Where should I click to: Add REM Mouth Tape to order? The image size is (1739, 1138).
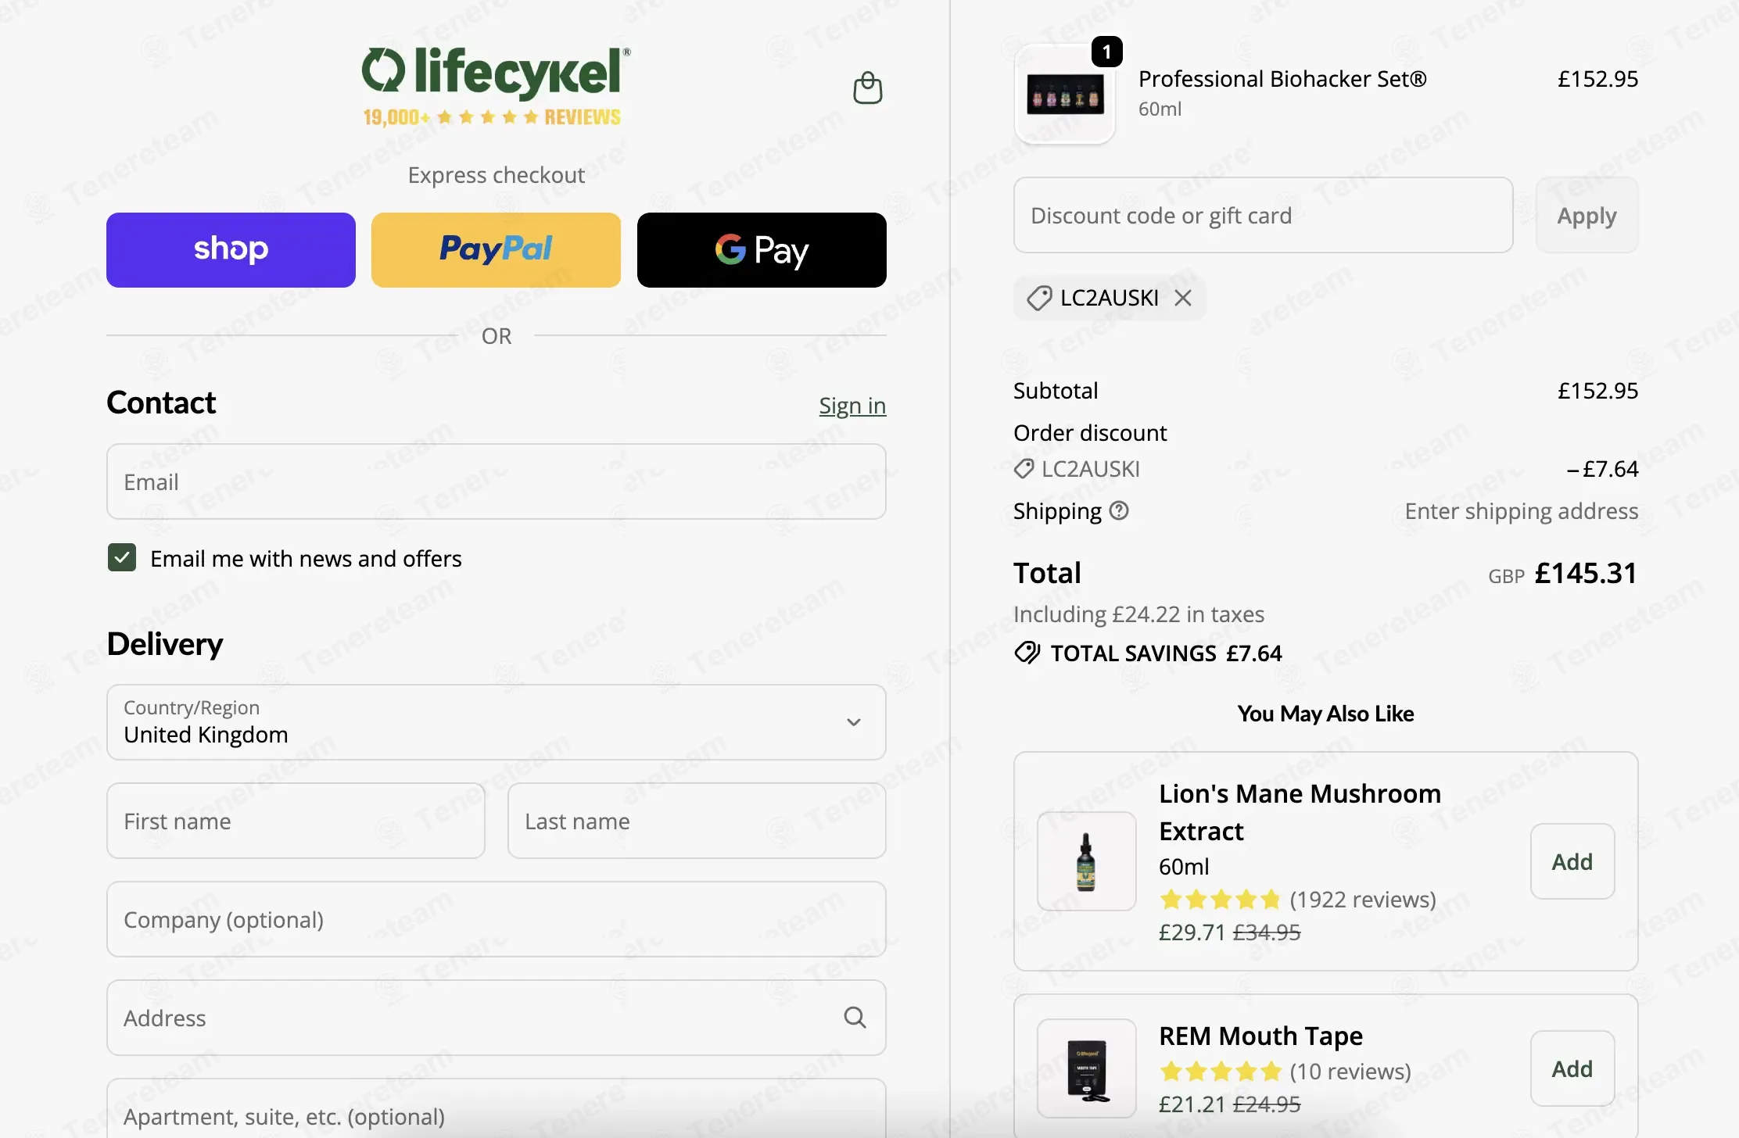point(1572,1068)
